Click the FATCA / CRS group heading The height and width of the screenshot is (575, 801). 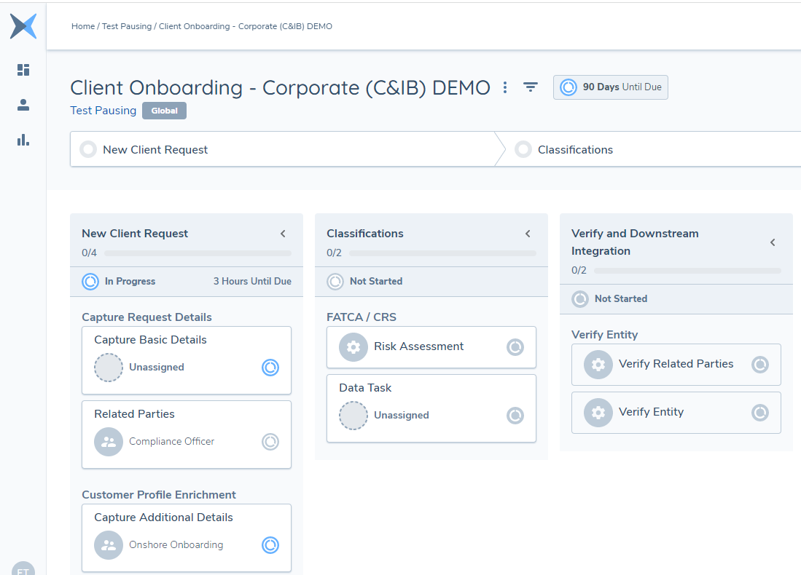coord(362,317)
